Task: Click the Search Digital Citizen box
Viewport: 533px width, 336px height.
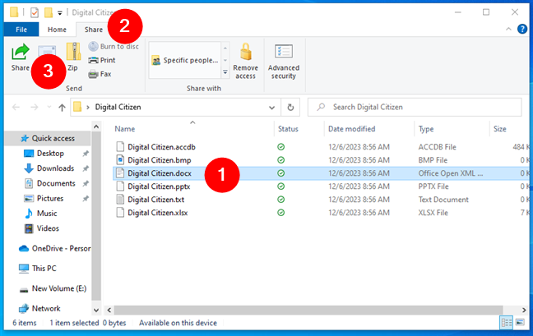Action: pyautogui.click(x=415, y=108)
